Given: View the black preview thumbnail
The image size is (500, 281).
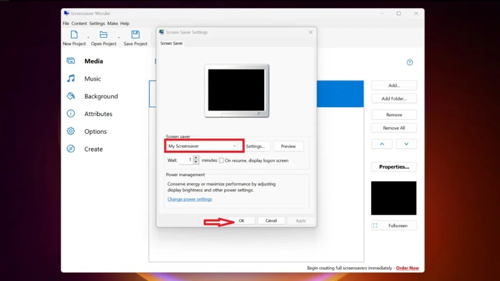Looking at the screenshot, I should tap(394, 198).
